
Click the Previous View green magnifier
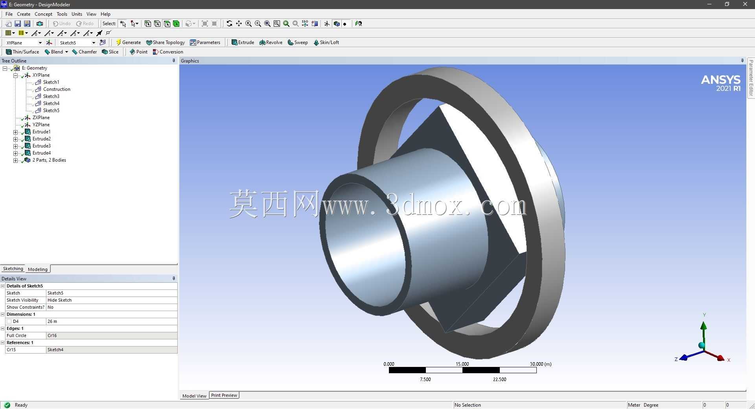click(x=286, y=24)
